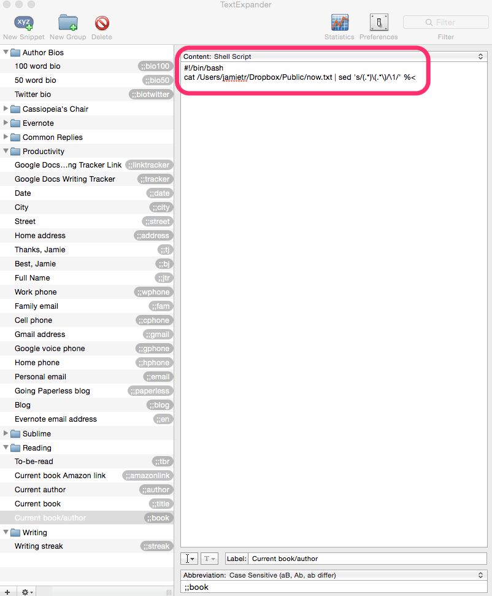Click the Label field Current book/author
Viewport: 492px width, 596px height.
(367, 559)
